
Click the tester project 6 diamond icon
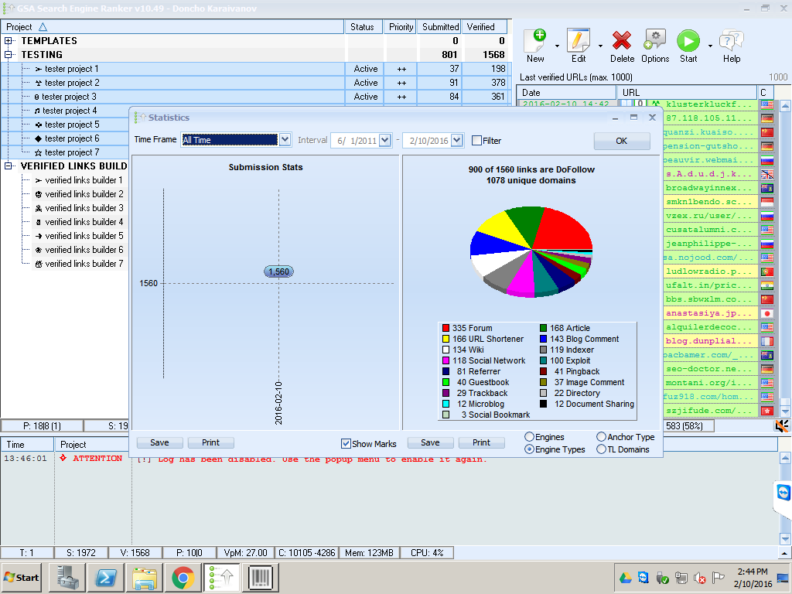coord(39,138)
